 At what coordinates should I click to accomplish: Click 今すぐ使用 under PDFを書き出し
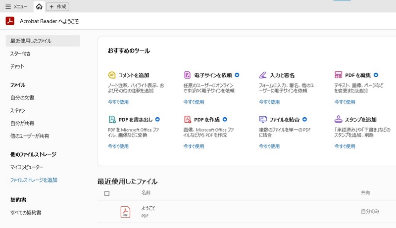(x=118, y=146)
